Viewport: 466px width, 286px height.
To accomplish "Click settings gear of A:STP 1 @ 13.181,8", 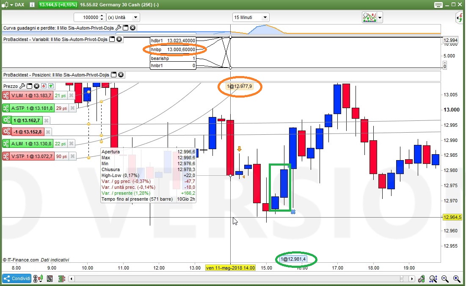I will click(6, 108).
